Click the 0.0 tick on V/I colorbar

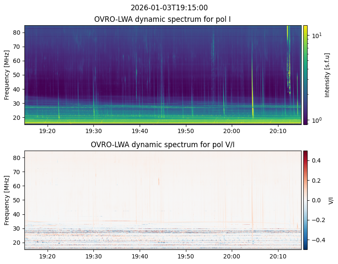(315, 200)
